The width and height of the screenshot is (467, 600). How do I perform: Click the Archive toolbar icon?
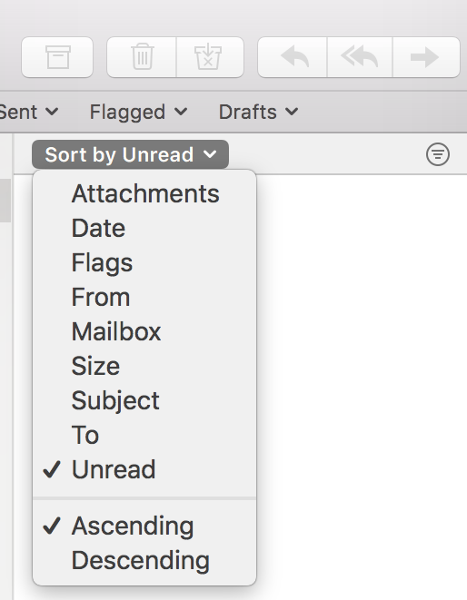pyautogui.click(x=57, y=57)
